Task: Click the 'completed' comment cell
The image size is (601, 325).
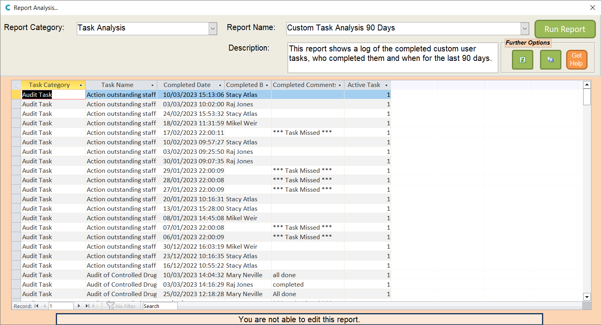Action: click(x=308, y=284)
